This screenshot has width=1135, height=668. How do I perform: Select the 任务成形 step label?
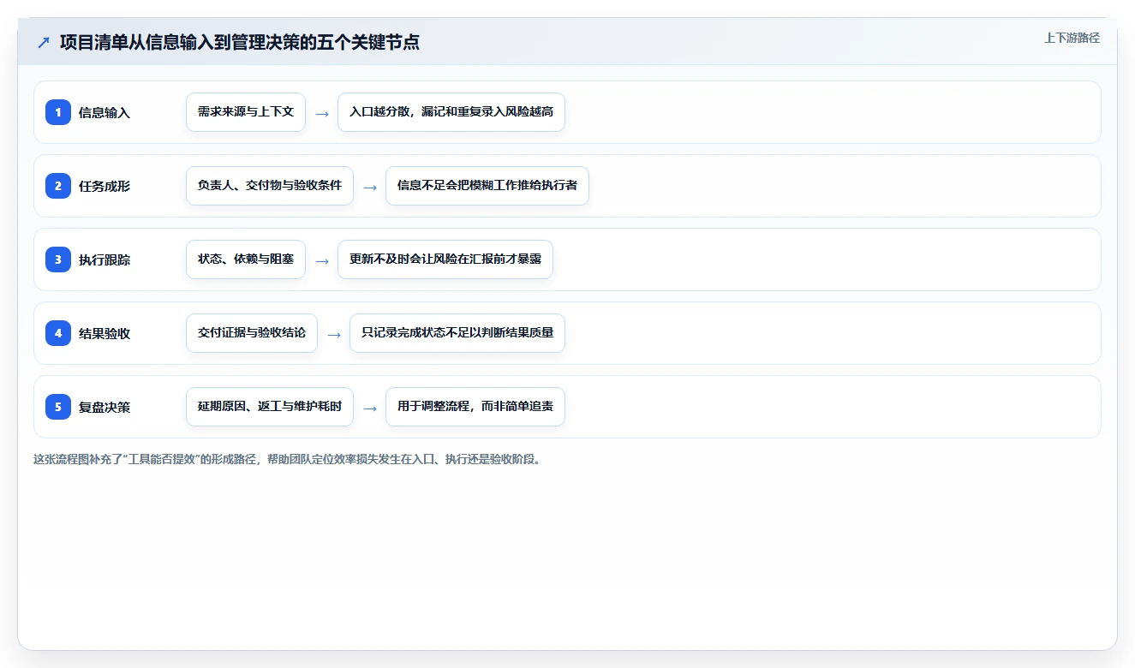[105, 186]
